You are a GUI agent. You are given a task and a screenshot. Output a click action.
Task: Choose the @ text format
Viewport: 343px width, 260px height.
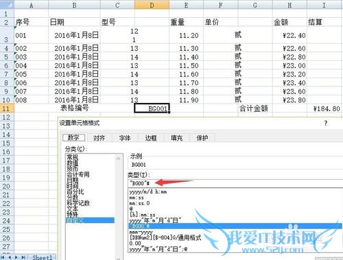click(131, 209)
